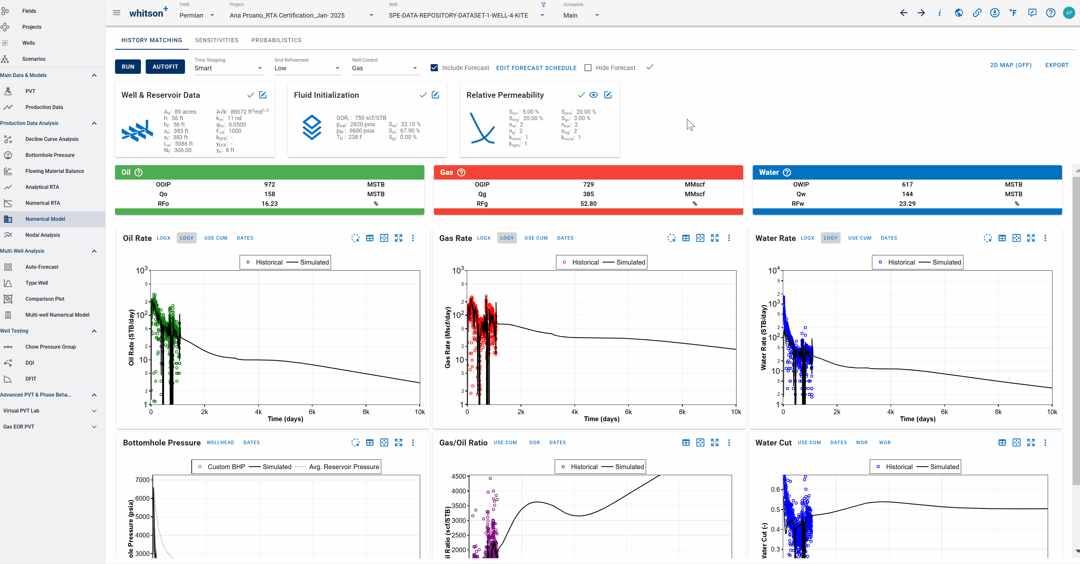The height and width of the screenshot is (564, 1080).
Task: Open Water Cut chart more options menu
Action: click(1045, 443)
